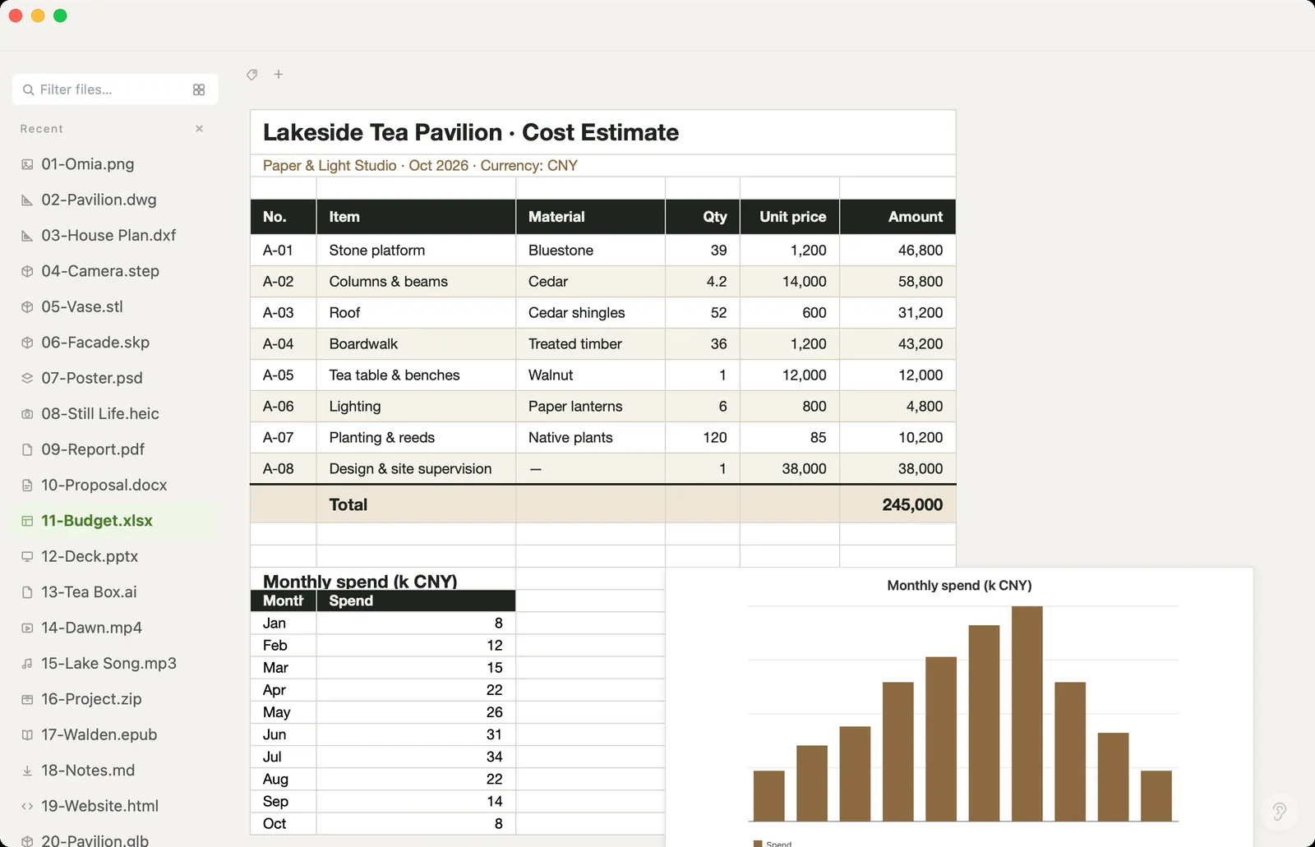Click the layers icon beside 07-Poster.psd
1315x847 pixels.
tap(27, 378)
